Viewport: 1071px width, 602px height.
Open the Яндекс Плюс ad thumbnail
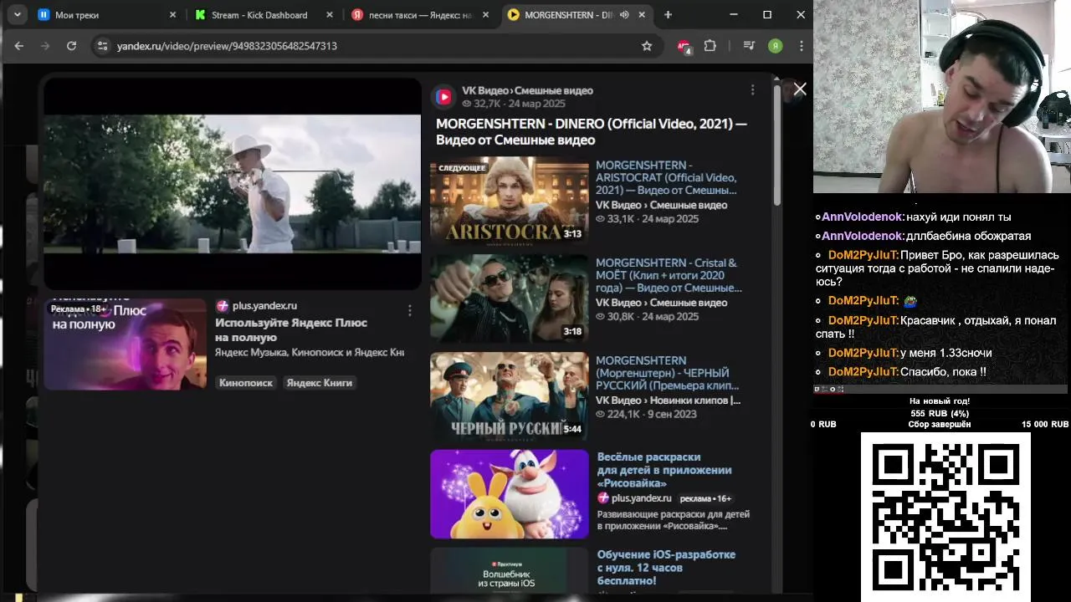pos(125,344)
